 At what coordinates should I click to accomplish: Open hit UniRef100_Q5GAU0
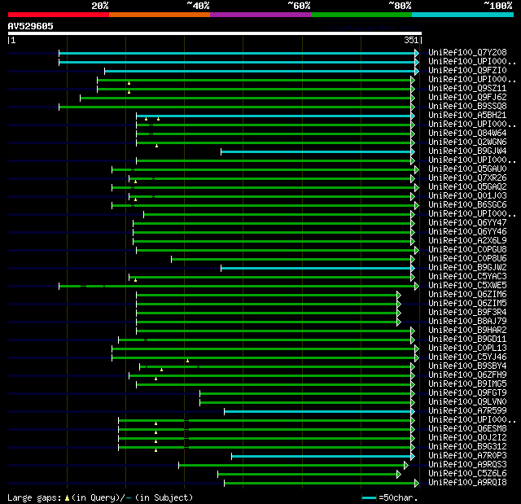click(467, 169)
